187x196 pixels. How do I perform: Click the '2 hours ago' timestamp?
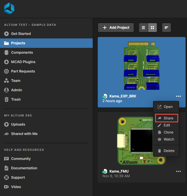(112, 101)
